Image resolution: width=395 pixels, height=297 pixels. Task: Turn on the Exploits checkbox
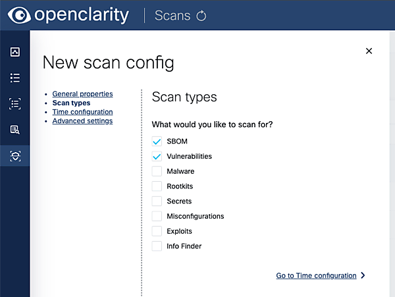coord(157,231)
